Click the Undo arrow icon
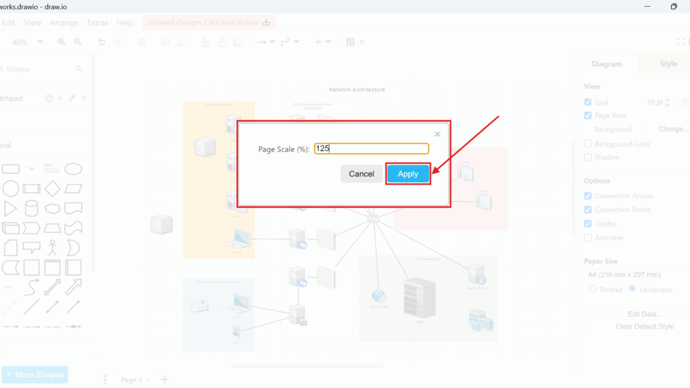690x388 pixels. pos(101,42)
